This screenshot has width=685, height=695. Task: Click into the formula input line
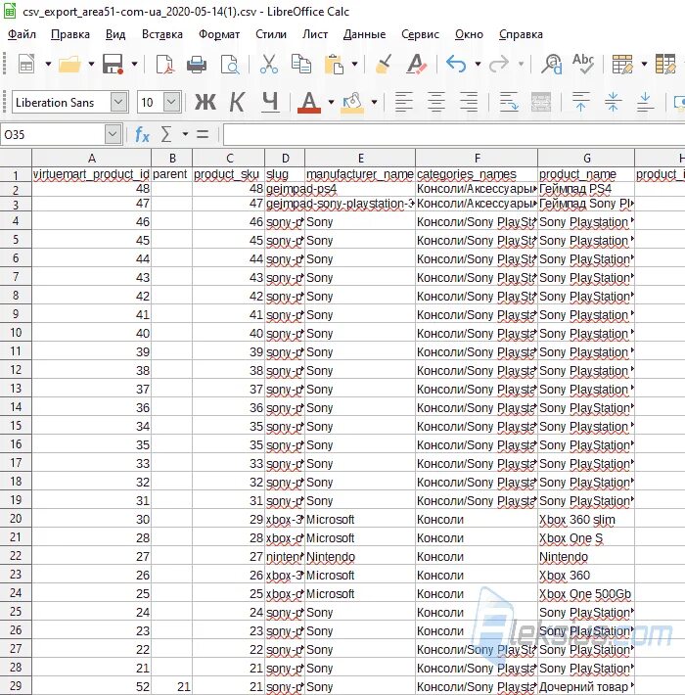pyautogui.click(x=454, y=134)
